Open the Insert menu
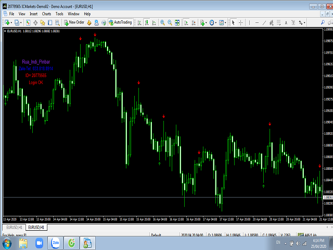Viewport: 333px width, 250px height. click(33, 14)
